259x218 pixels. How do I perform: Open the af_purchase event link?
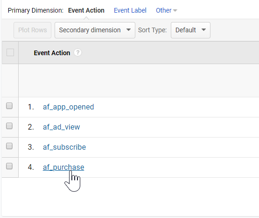pos(63,167)
